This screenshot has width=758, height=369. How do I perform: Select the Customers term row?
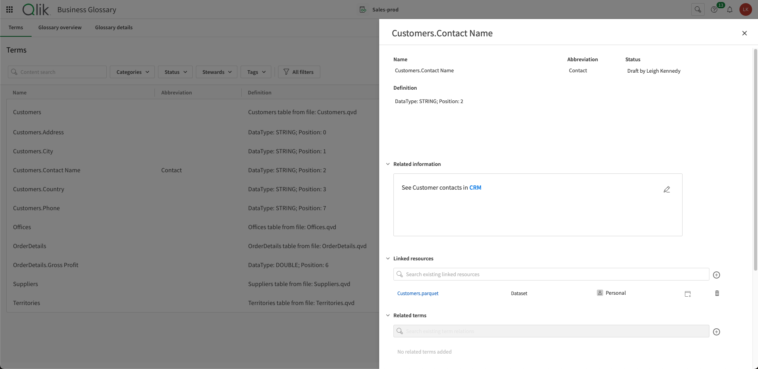193,112
